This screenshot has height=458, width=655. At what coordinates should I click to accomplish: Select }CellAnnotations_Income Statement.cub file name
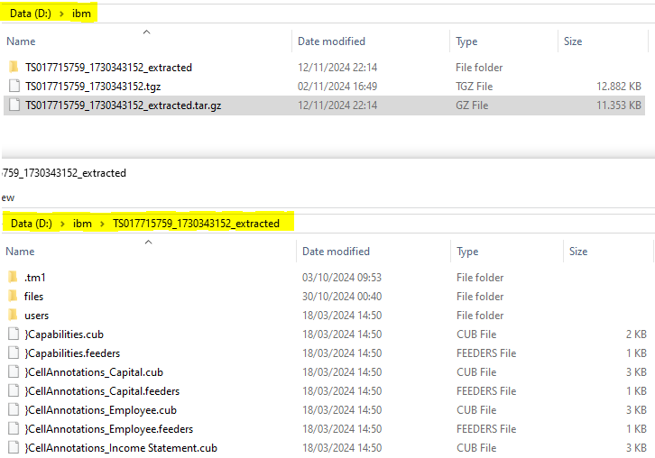(121, 448)
